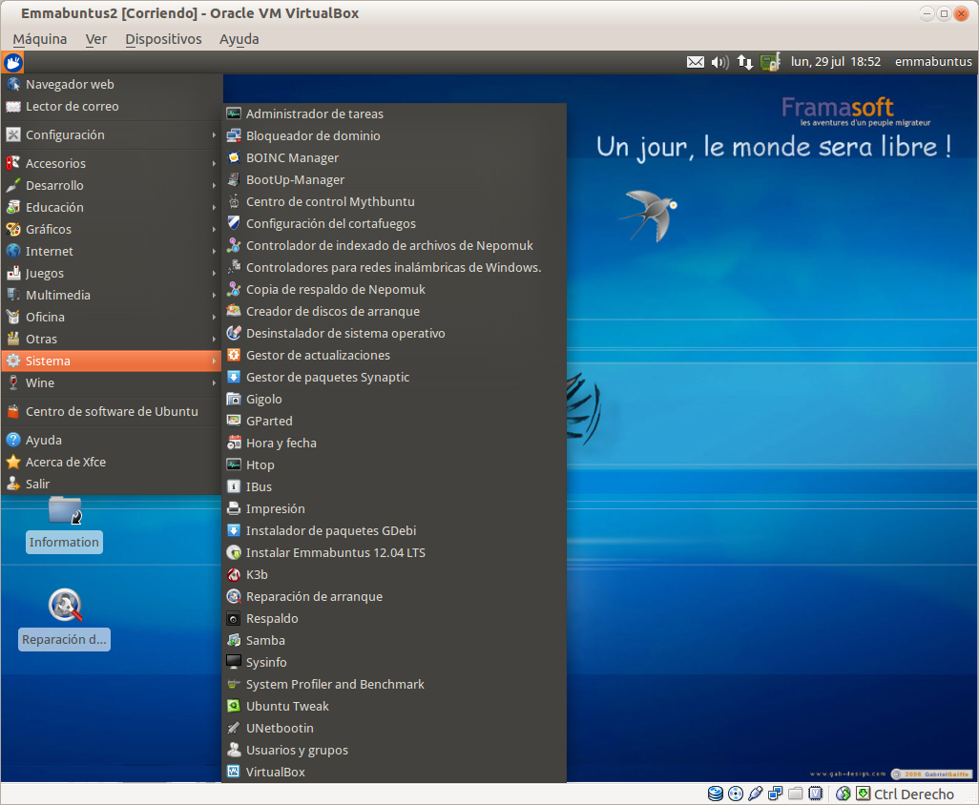
Task: Click the volume speaker icon
Action: click(720, 62)
